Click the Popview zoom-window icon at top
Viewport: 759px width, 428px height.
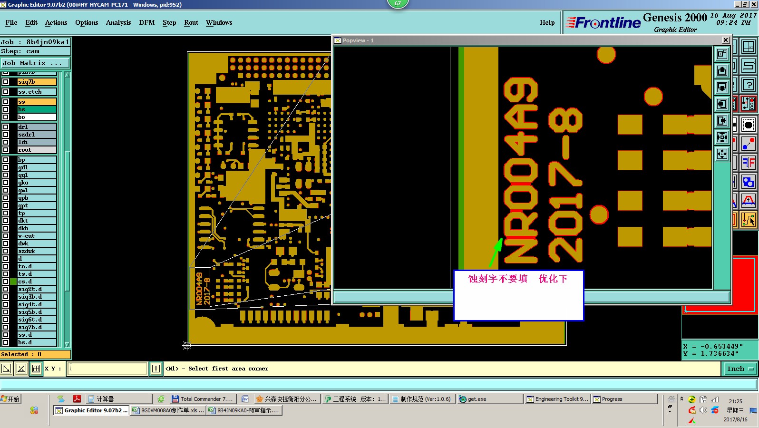click(x=722, y=54)
